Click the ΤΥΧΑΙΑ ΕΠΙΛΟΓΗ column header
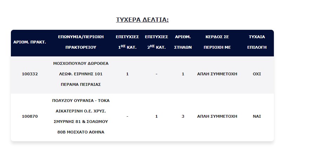Screen dimensions: 329x165 [257, 42]
